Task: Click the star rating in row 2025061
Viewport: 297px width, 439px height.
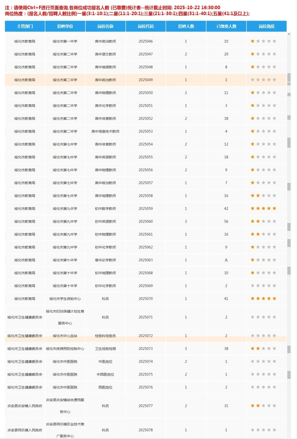Action: pos(263,234)
